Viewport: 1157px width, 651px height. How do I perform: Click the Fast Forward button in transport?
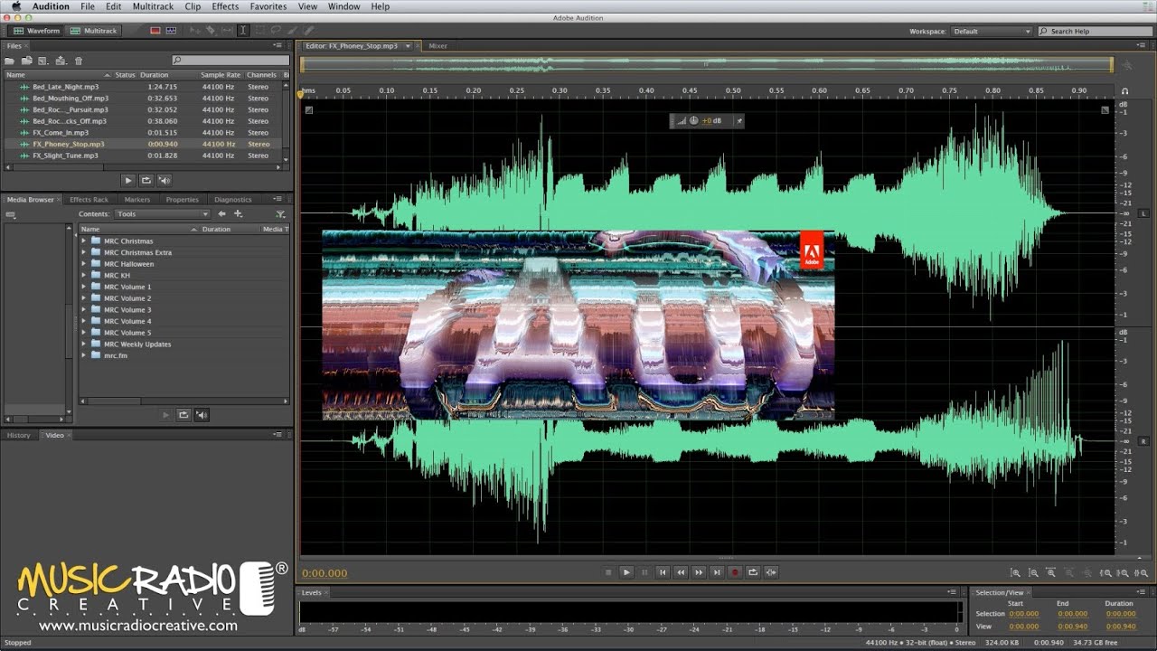click(x=699, y=572)
